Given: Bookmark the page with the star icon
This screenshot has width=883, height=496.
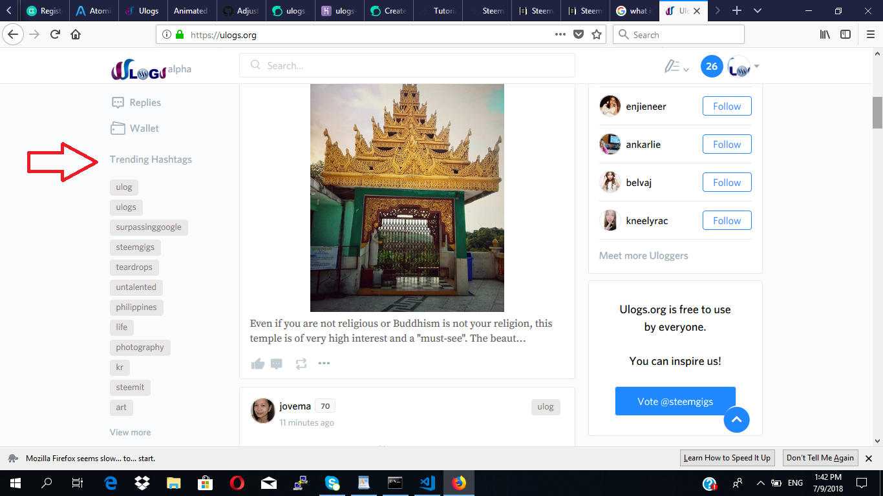Looking at the screenshot, I should (595, 34).
